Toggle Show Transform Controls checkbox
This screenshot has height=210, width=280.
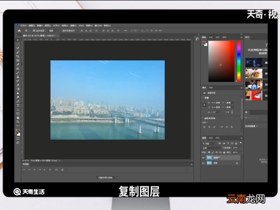click(60, 31)
